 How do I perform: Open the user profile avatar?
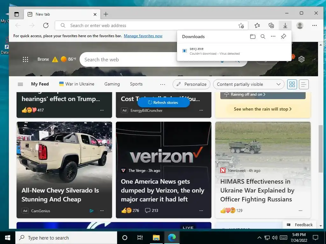pos(300,25)
